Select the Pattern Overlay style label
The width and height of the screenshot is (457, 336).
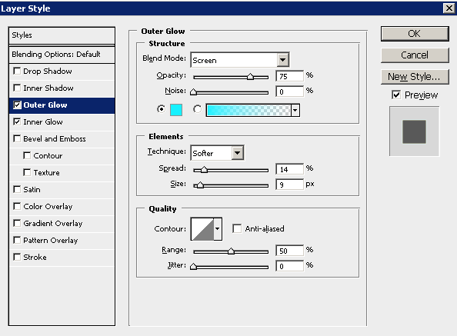51,240
